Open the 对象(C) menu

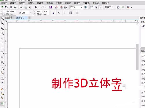pos(40,3)
